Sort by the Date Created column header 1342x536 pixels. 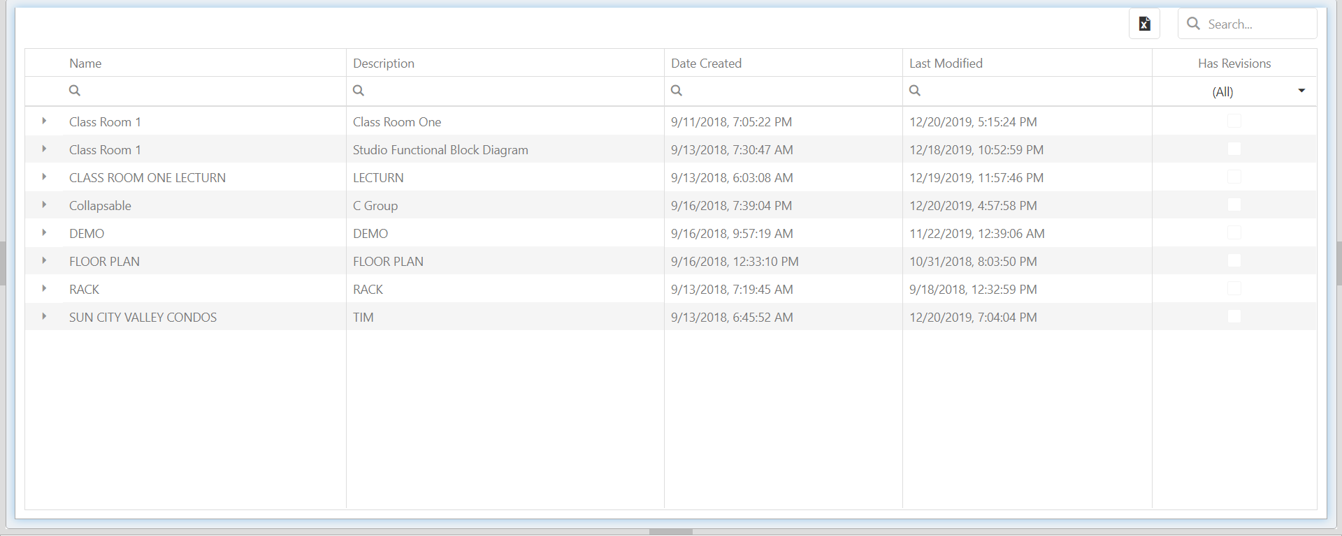point(706,64)
